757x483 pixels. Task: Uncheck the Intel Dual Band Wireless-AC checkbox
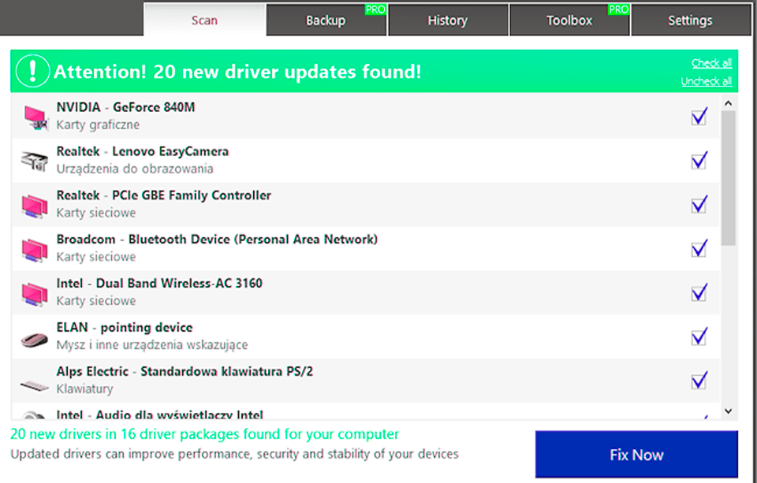[699, 292]
